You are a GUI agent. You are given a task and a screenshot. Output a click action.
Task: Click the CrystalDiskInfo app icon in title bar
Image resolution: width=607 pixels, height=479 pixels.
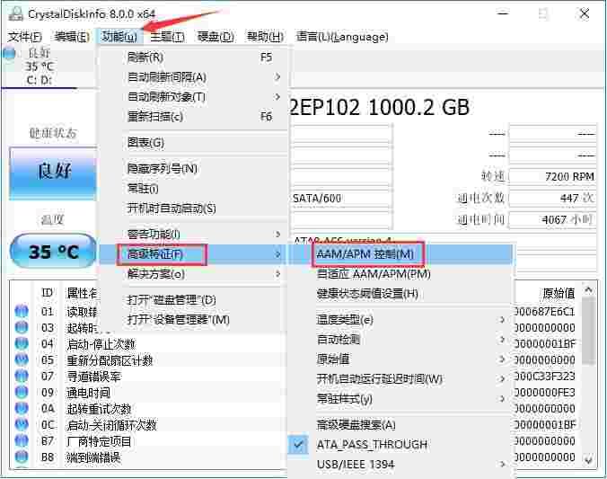[16, 13]
